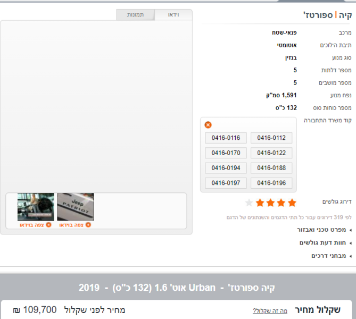356x319 pixels.
Task: Click the Urban 1.6 2019 model header bar
Action: tap(177, 288)
